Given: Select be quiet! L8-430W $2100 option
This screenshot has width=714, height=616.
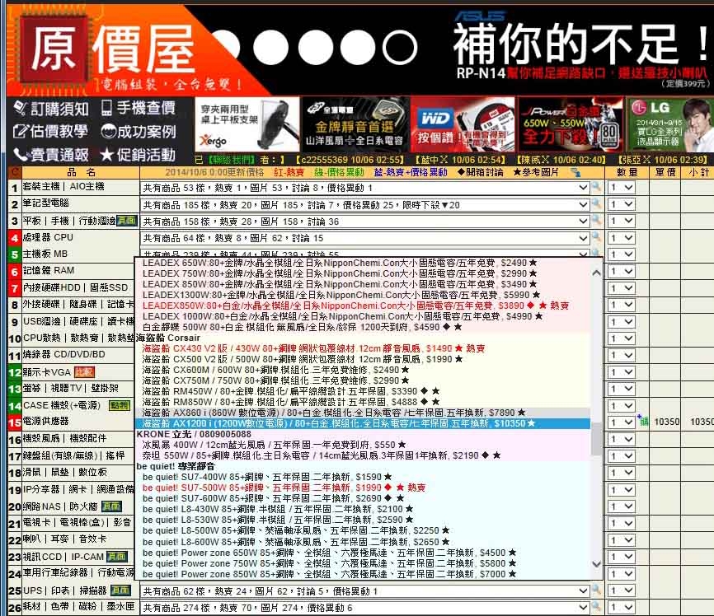Looking at the screenshot, I should tap(363, 509).
